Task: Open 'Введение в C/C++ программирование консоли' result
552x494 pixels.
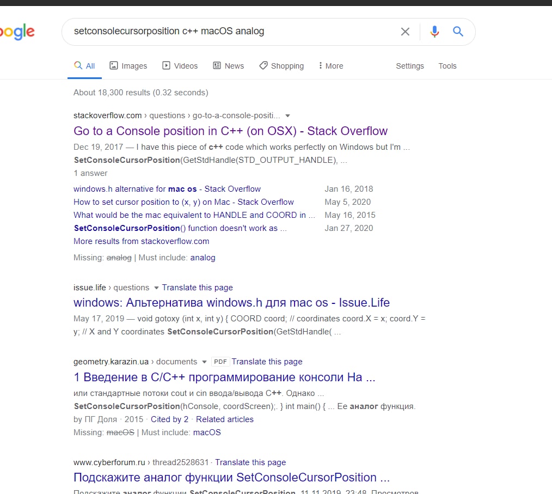Action: [224, 377]
